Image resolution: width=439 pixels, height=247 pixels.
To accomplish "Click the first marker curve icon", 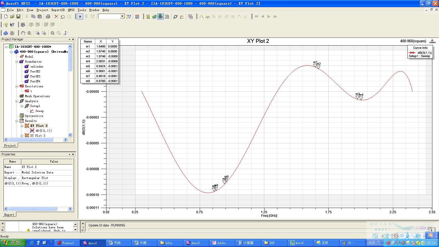I will point(201,16).
